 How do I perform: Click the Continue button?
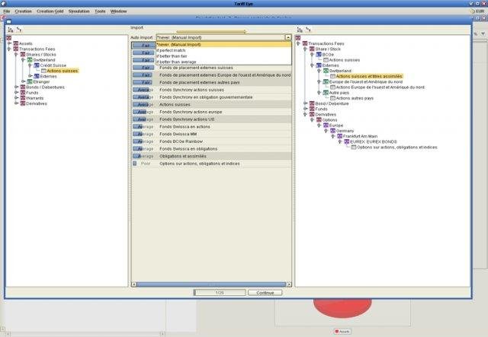point(265,293)
